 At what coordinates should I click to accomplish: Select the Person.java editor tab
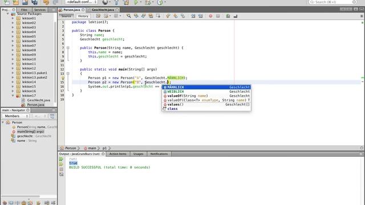(71, 10)
